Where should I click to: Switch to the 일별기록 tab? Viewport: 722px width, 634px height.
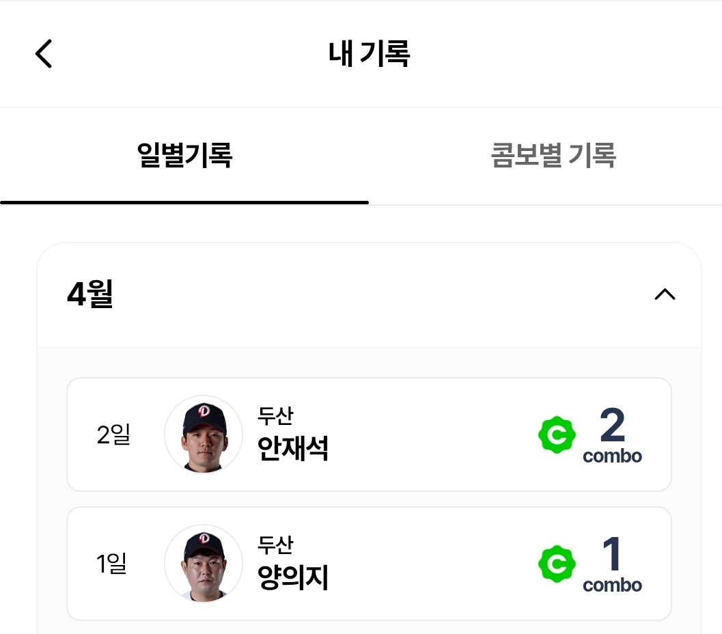[x=184, y=156]
